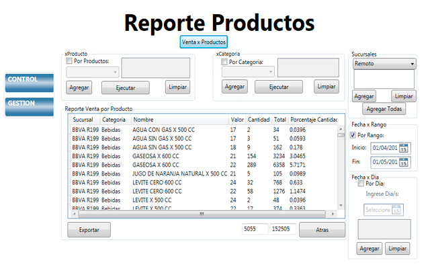Screen dimensions: 430x269
Task: Click the Seleccione day date field
Action: (x=384, y=210)
